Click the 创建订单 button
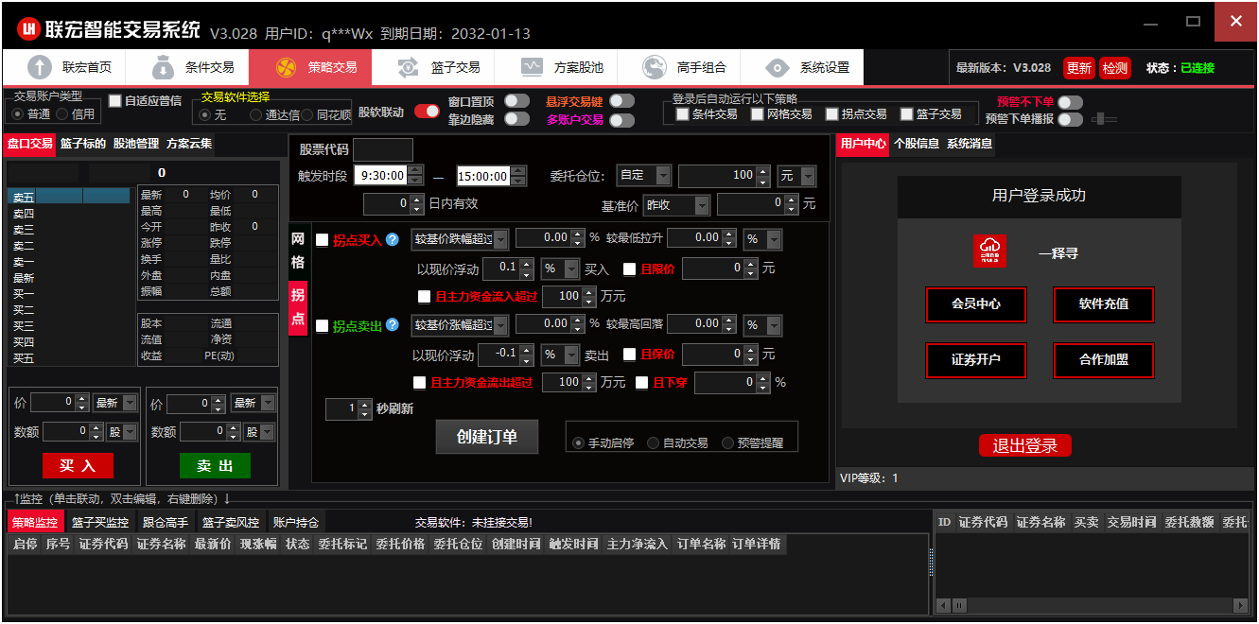 (487, 437)
